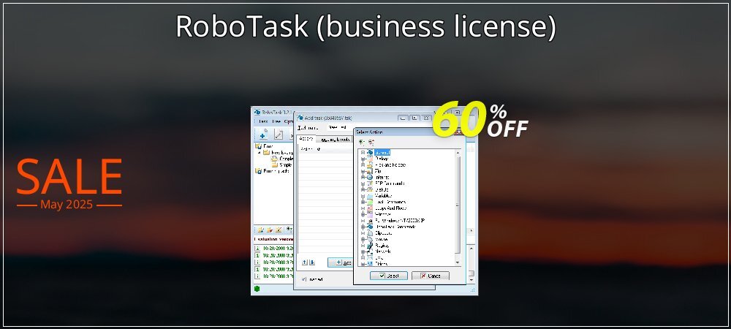Click the scroll-up arrow of the action list
This screenshot has width=731, height=329.
458,152
